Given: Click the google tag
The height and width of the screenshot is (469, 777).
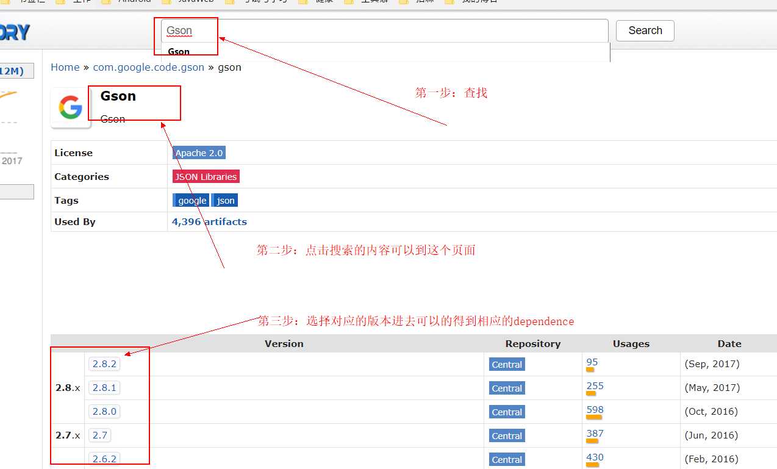Looking at the screenshot, I should click(191, 201).
